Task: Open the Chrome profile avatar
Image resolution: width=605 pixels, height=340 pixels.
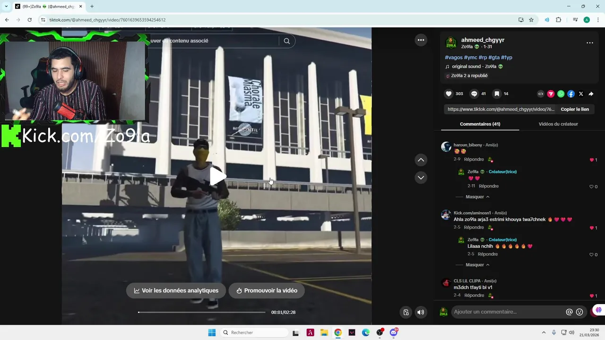Action: tap(587, 20)
